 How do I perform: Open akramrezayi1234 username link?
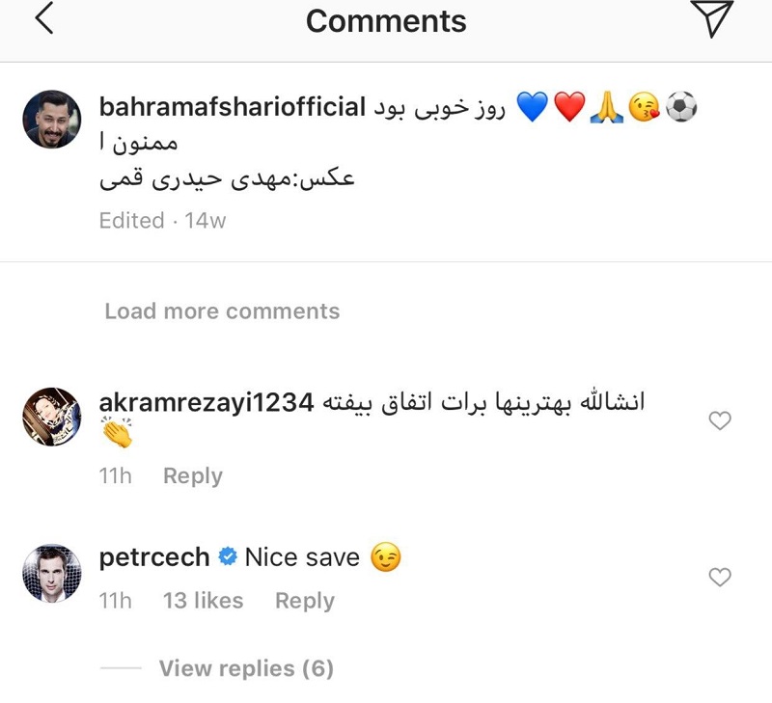[x=207, y=403]
